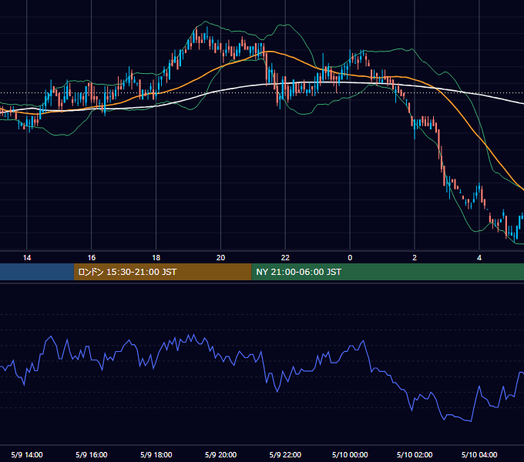Image resolution: width=524 pixels, height=462 pixels.
Task: Click the 5/10 00:00 date label
Action: pos(350,454)
